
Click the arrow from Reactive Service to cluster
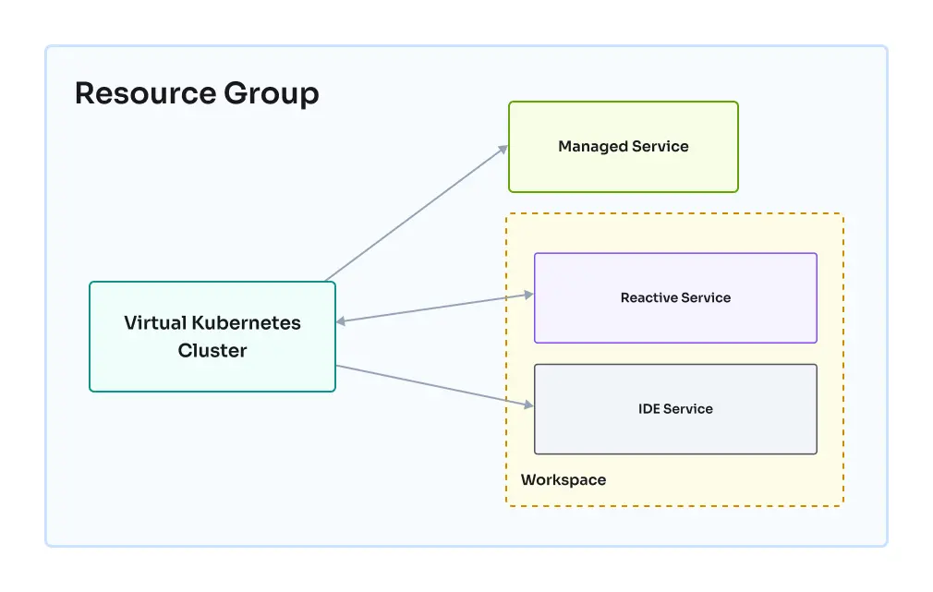click(x=434, y=308)
